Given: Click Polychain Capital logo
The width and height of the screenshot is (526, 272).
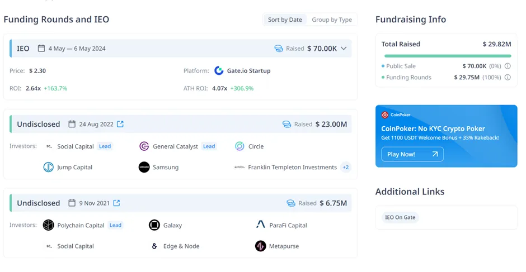Looking at the screenshot, I should tap(48, 226).
